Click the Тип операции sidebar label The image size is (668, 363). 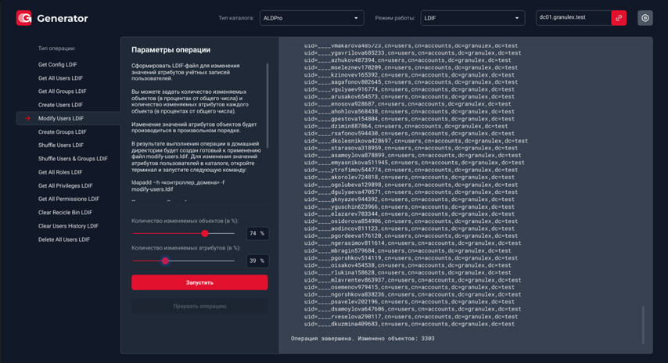[56, 49]
